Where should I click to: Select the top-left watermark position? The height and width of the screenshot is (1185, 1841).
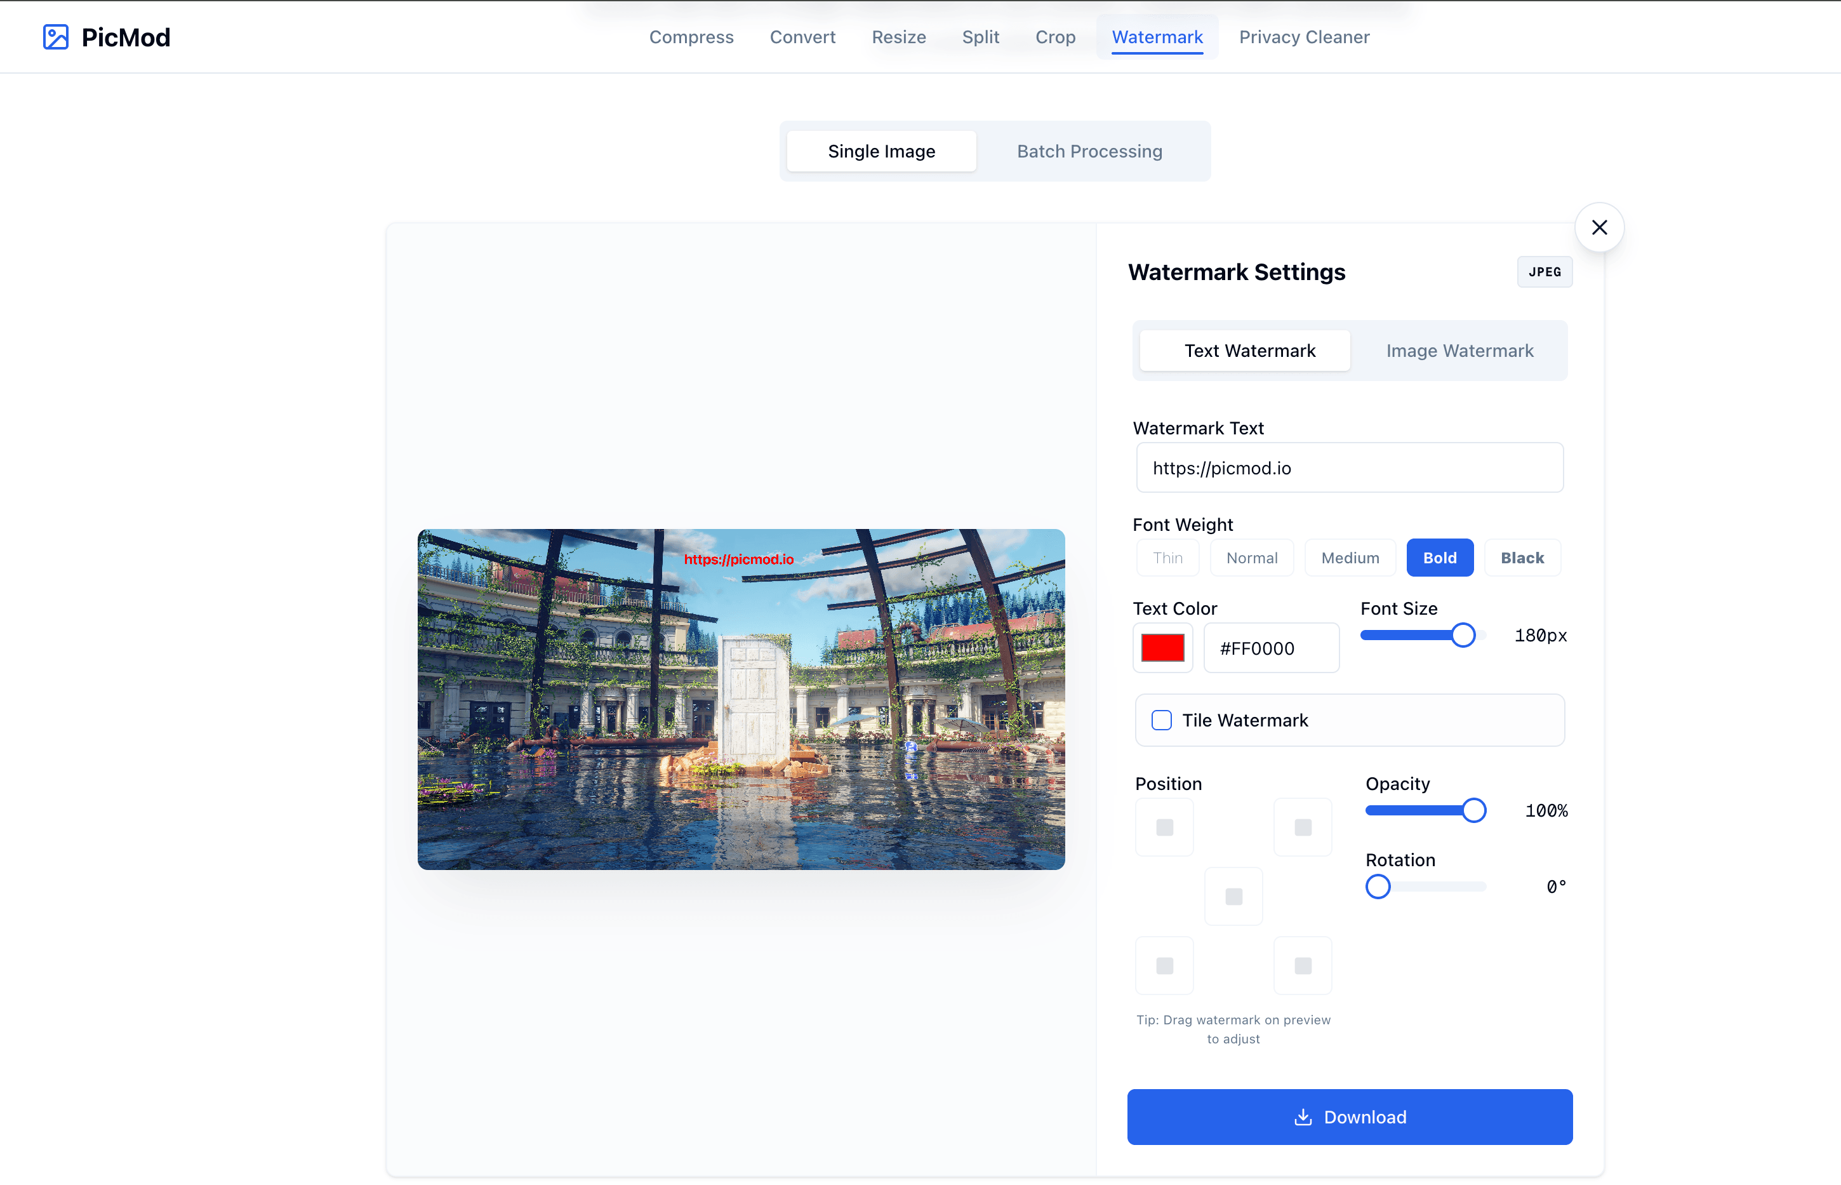(x=1164, y=827)
